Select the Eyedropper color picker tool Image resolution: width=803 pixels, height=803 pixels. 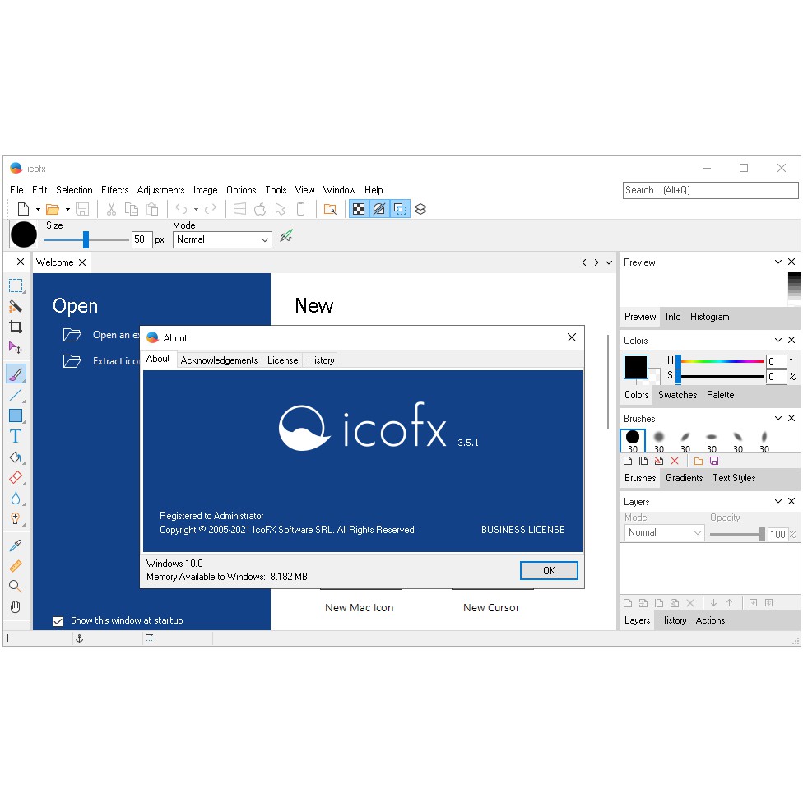(16, 545)
